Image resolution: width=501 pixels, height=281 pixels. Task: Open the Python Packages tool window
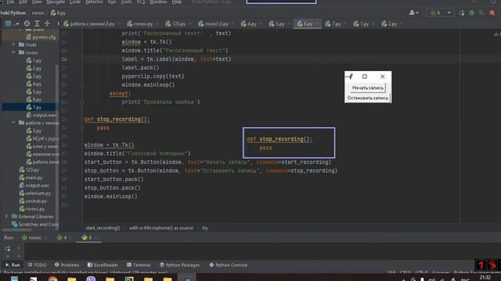coord(179,265)
